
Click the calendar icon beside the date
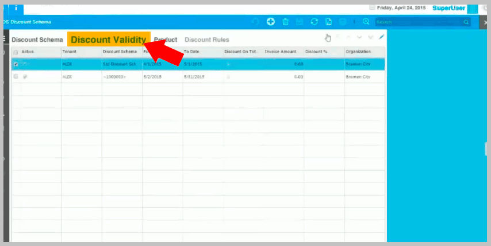click(x=372, y=7)
